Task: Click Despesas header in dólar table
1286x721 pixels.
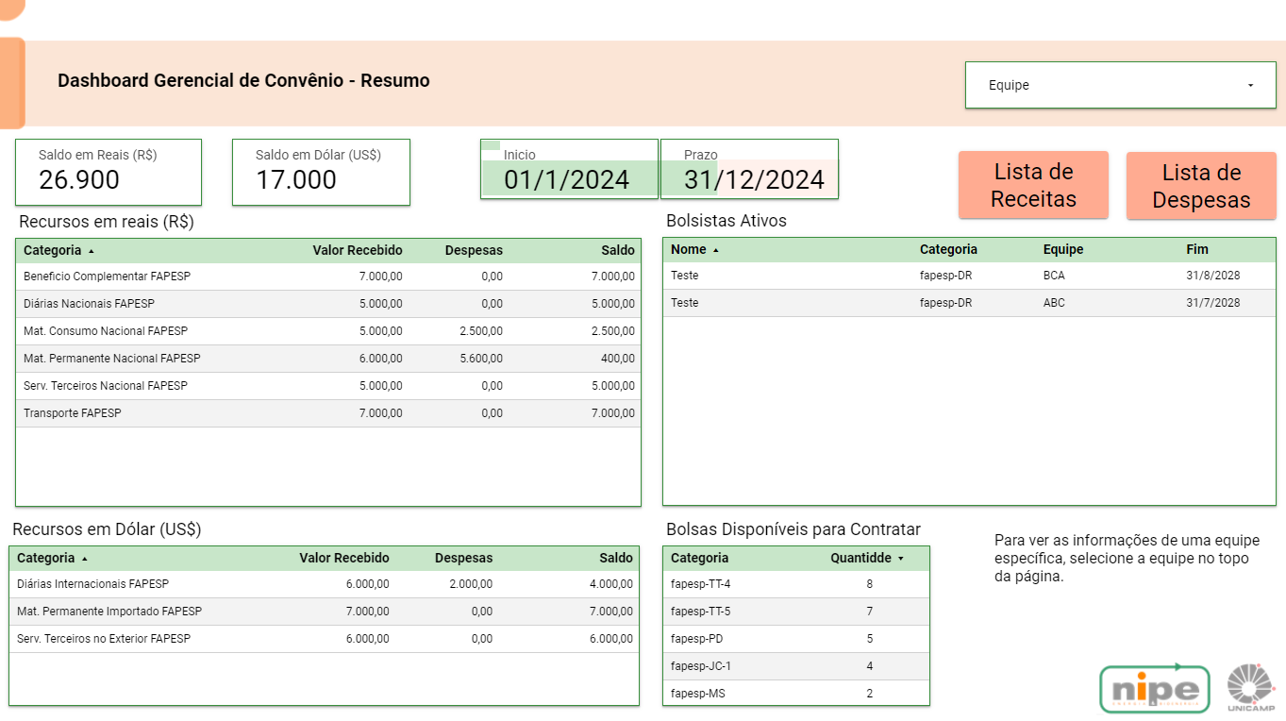Action: click(x=463, y=558)
